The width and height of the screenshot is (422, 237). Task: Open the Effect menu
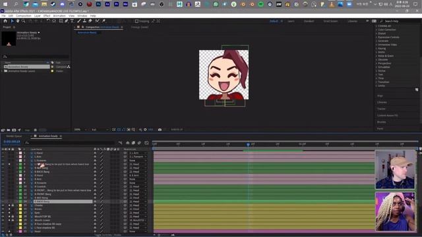tap(47, 16)
